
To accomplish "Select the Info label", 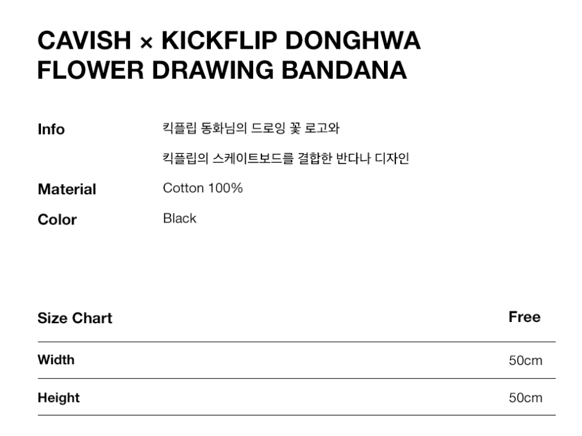I will (x=51, y=130).
